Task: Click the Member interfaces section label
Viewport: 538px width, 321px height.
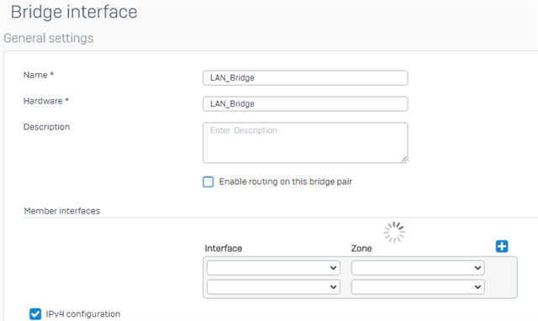Action: [x=61, y=211]
